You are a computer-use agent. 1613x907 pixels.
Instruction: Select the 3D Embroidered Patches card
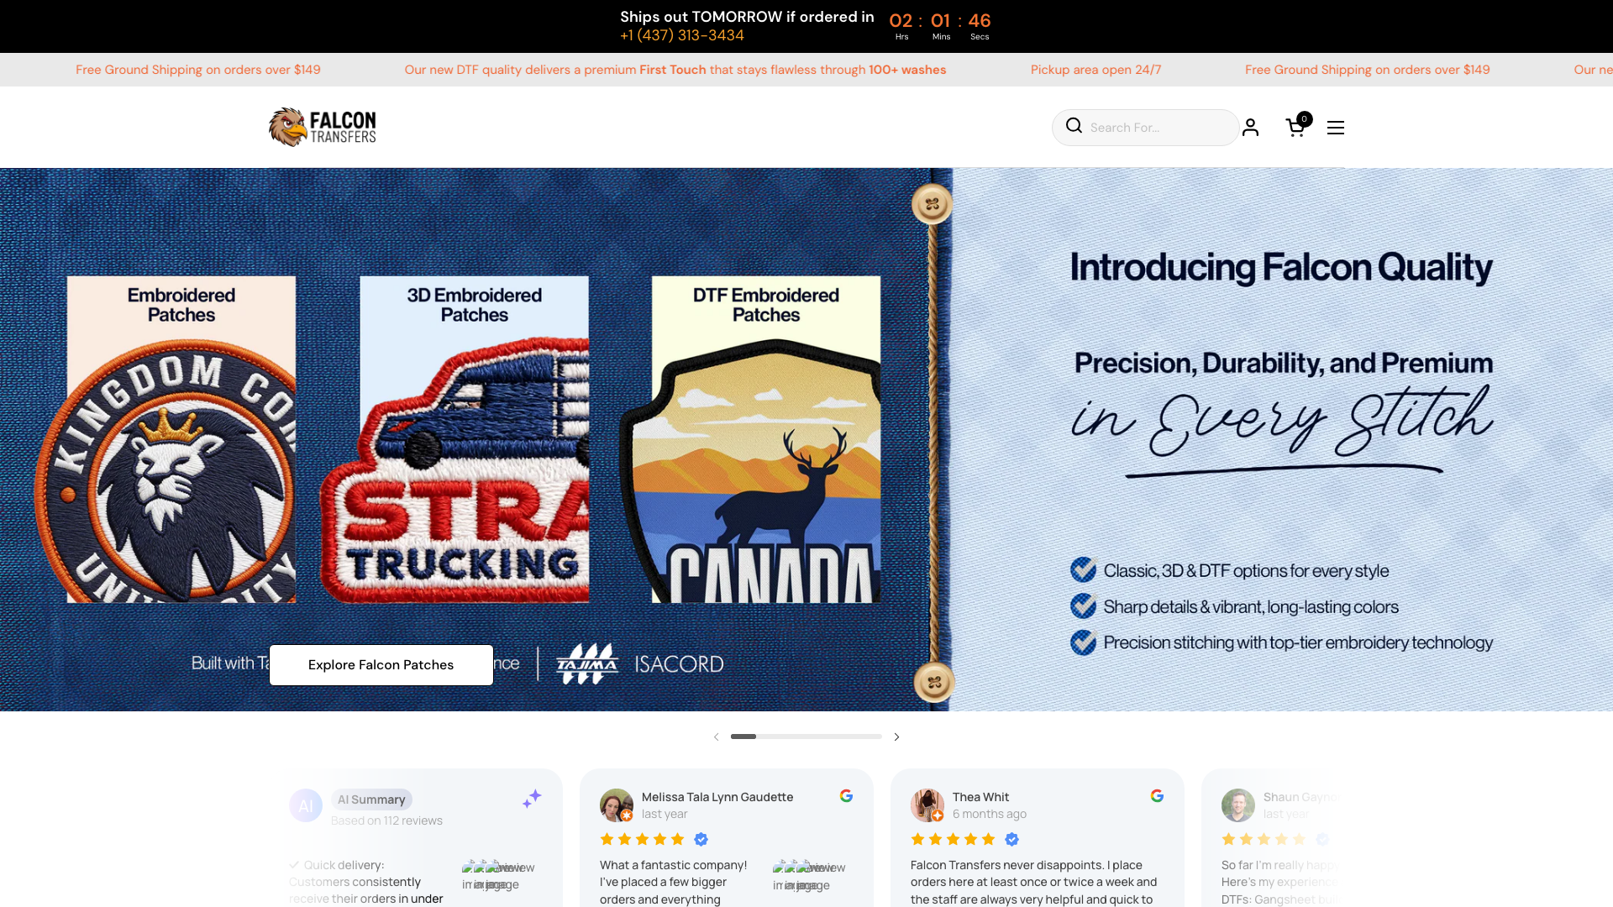point(474,439)
